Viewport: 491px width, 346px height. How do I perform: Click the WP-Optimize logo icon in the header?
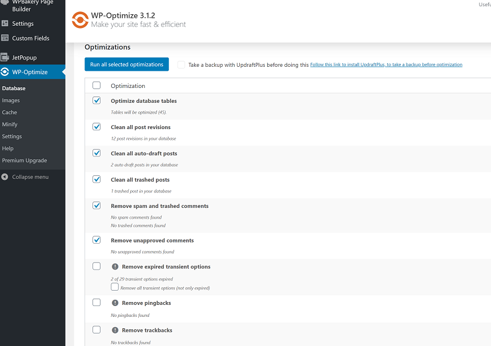[80, 20]
